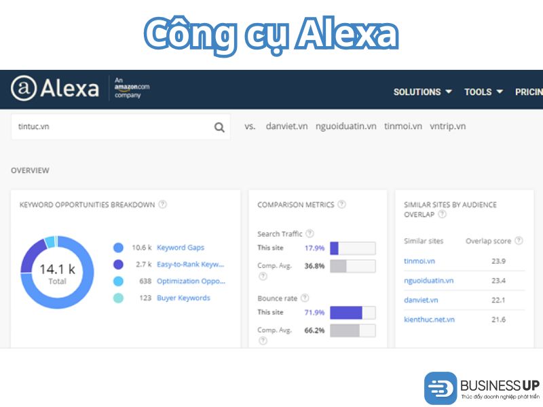Click the OVERVIEW section heading

tap(30, 170)
